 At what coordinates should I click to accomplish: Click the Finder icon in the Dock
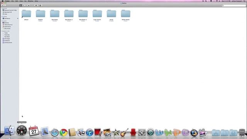(9, 131)
